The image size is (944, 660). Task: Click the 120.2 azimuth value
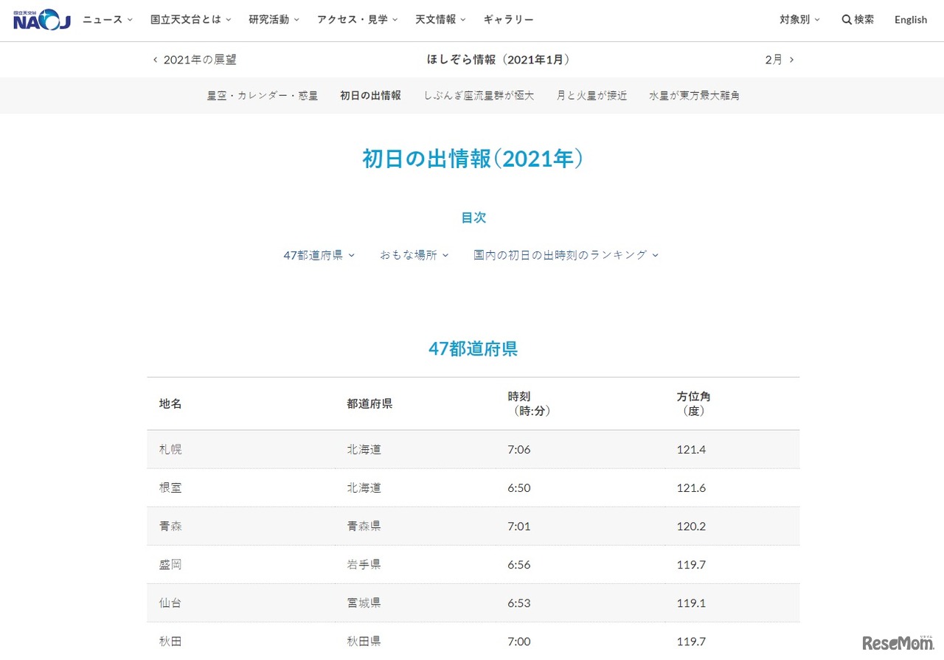click(692, 527)
